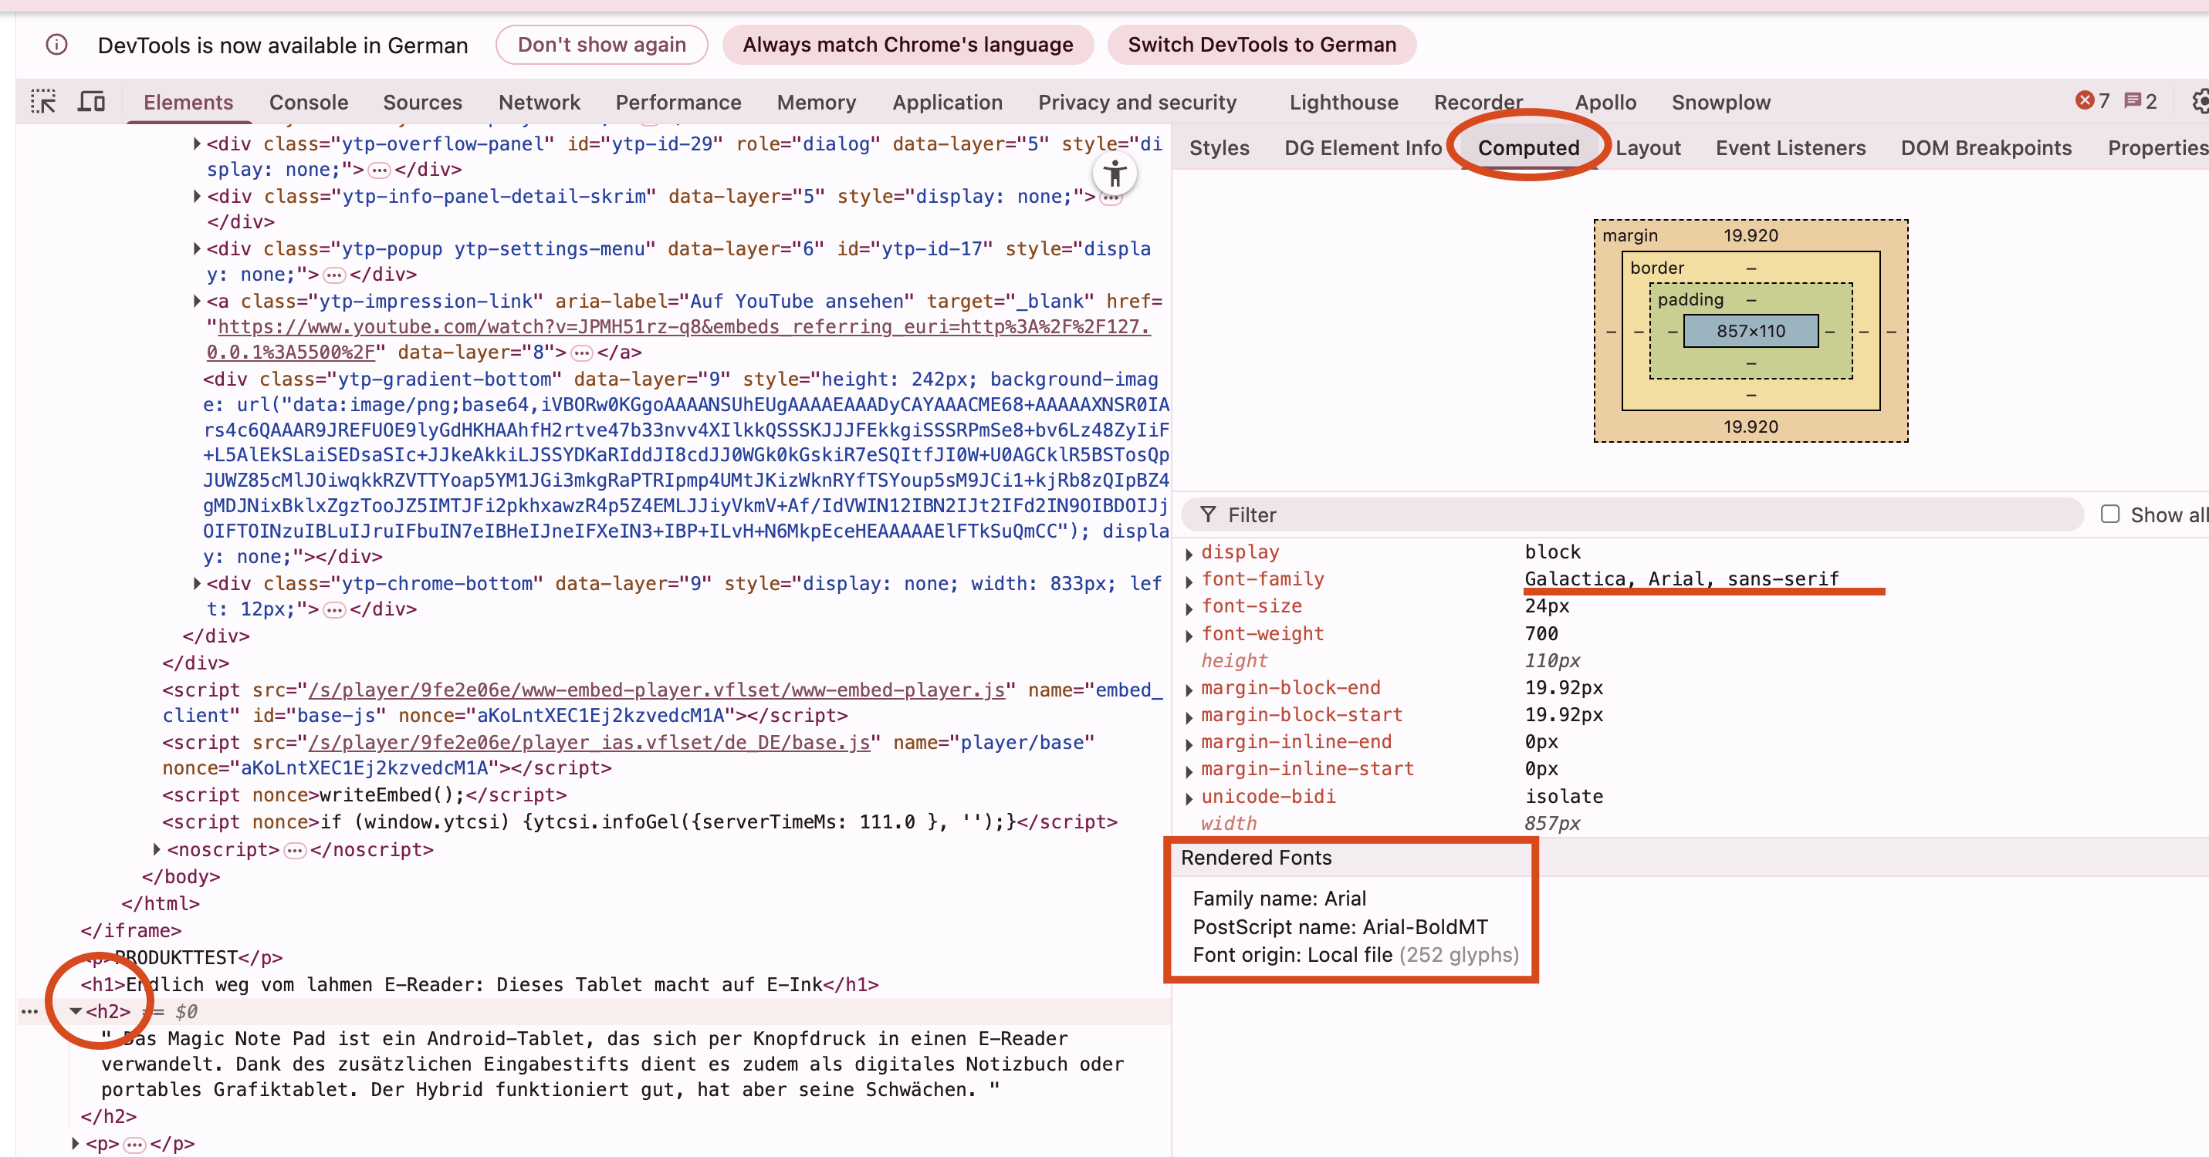The width and height of the screenshot is (2209, 1157).
Task: Click the computed styles Filter field
Action: [1629, 514]
